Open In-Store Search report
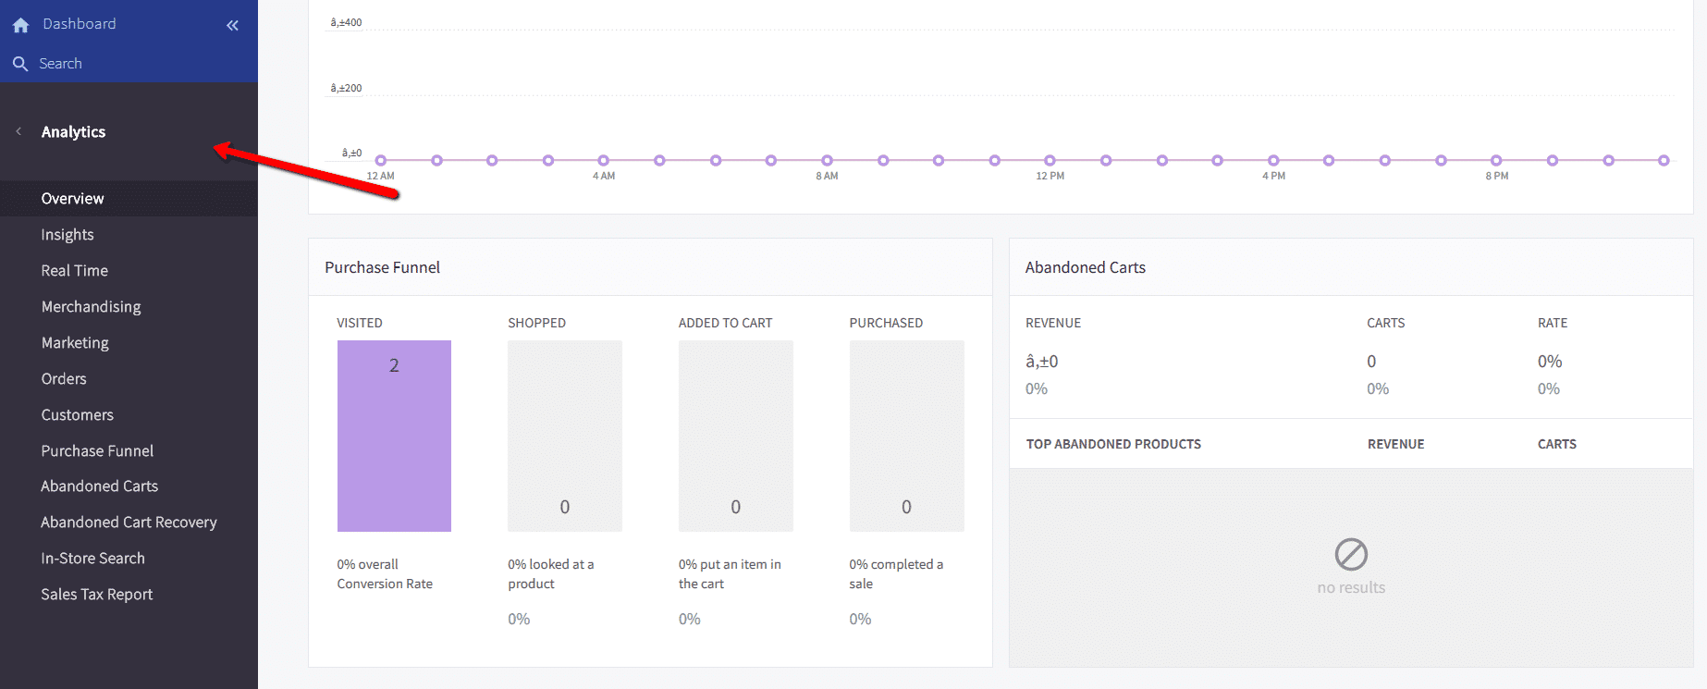 (x=92, y=559)
